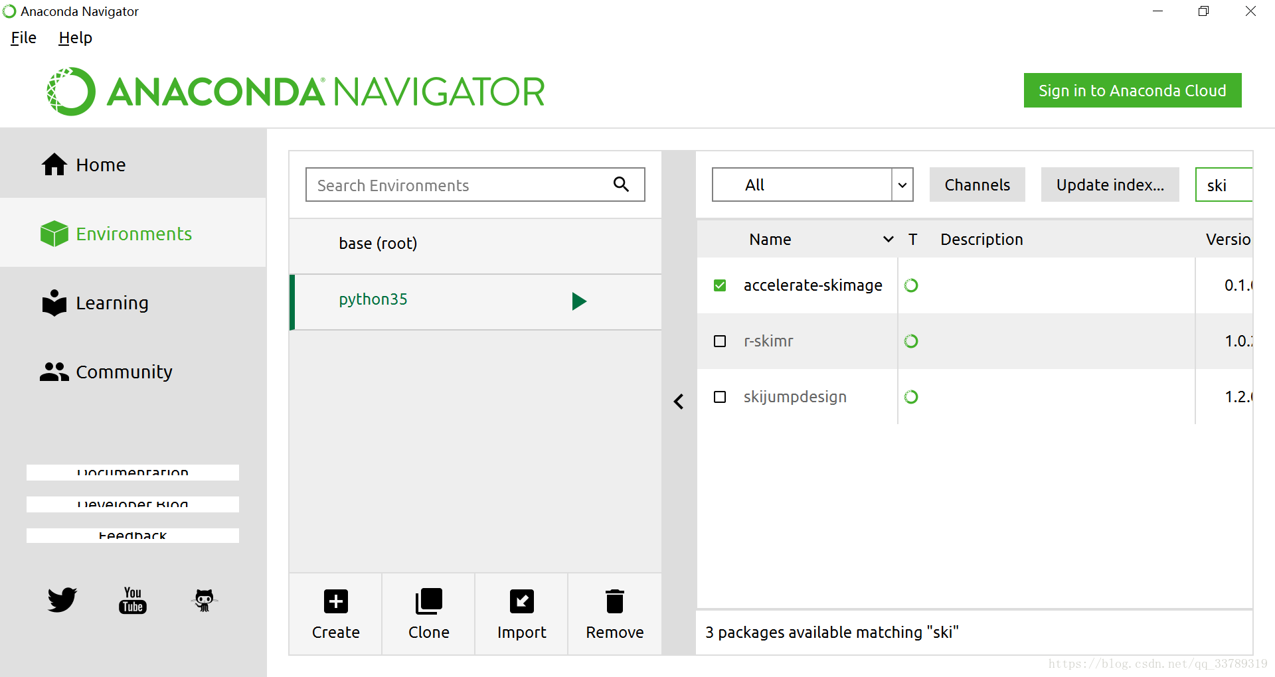Viewport: 1275px width, 677px height.
Task: Select the Environments sidebar tab
Action: click(133, 233)
